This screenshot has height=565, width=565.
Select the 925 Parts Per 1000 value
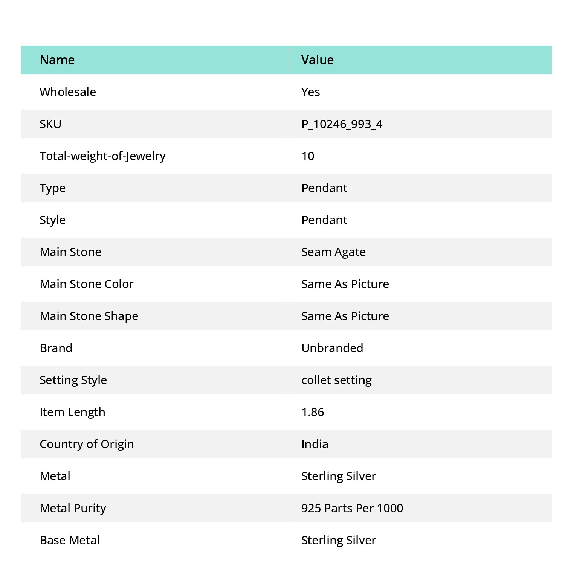coord(352,508)
